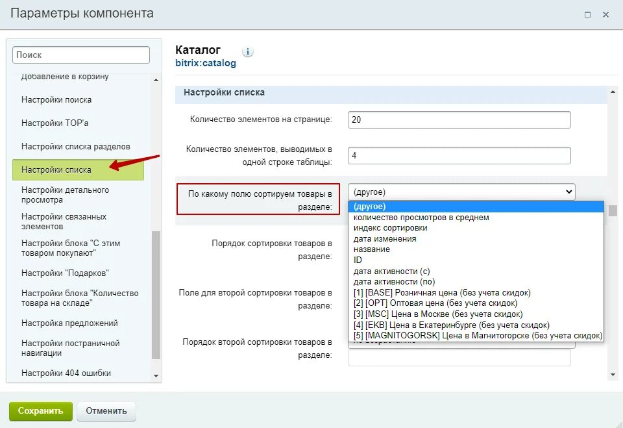Go to Настройки детального просмотра

click(x=65, y=195)
